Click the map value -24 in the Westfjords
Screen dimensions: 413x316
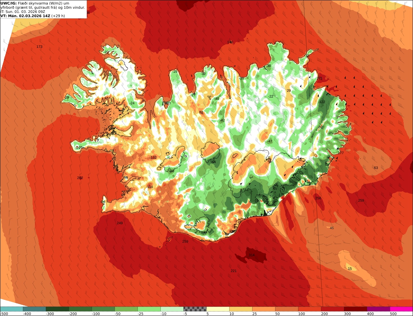[x=132, y=103]
